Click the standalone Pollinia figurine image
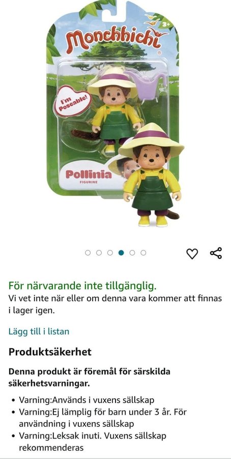 (x=151, y=175)
